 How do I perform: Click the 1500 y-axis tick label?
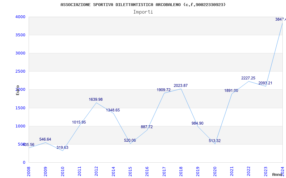point(20,108)
